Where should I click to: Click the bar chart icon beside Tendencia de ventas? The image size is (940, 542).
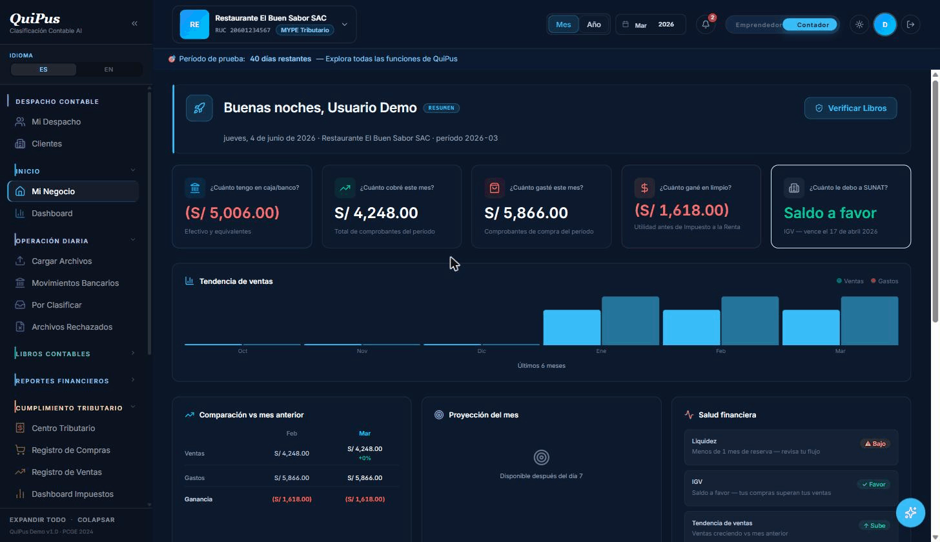pos(189,281)
